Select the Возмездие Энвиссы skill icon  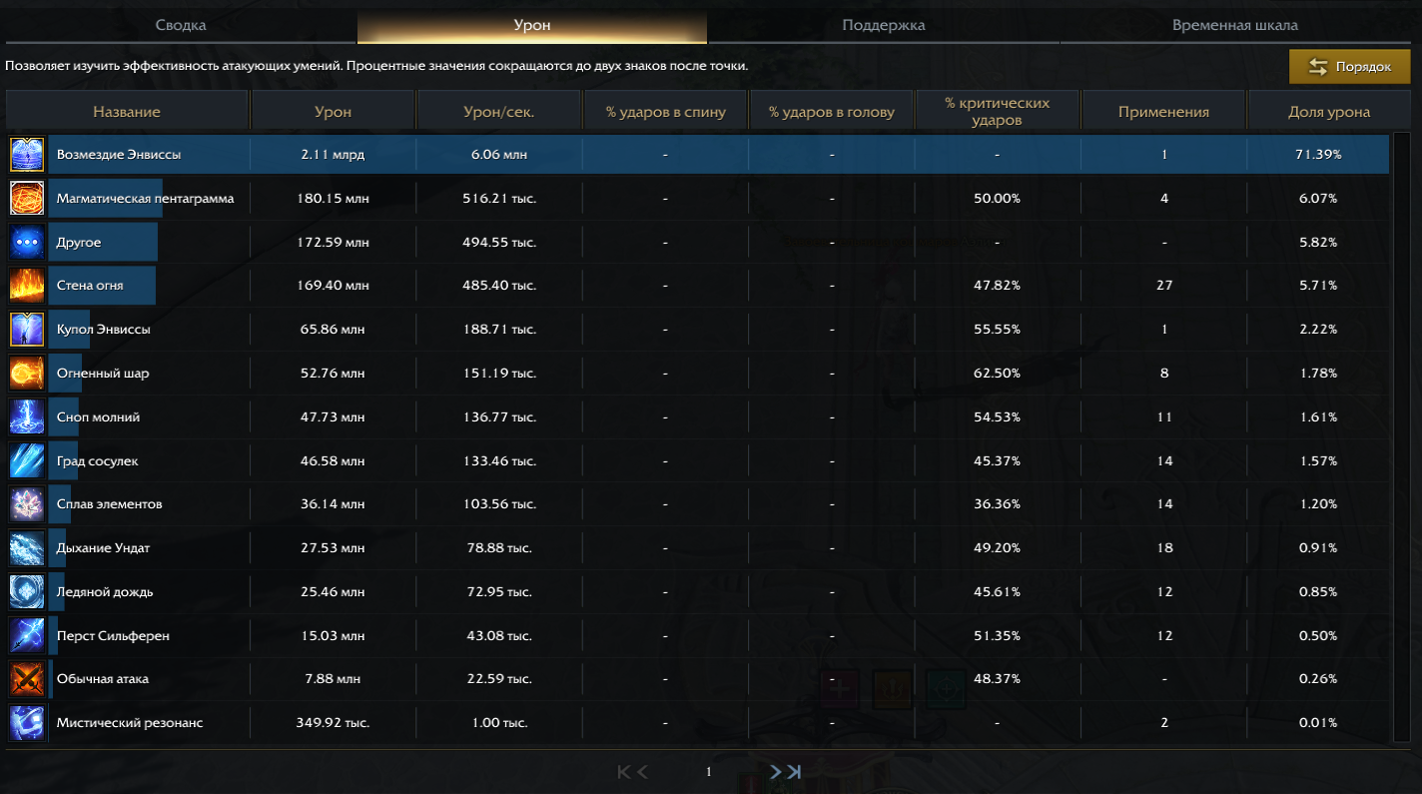[25, 154]
